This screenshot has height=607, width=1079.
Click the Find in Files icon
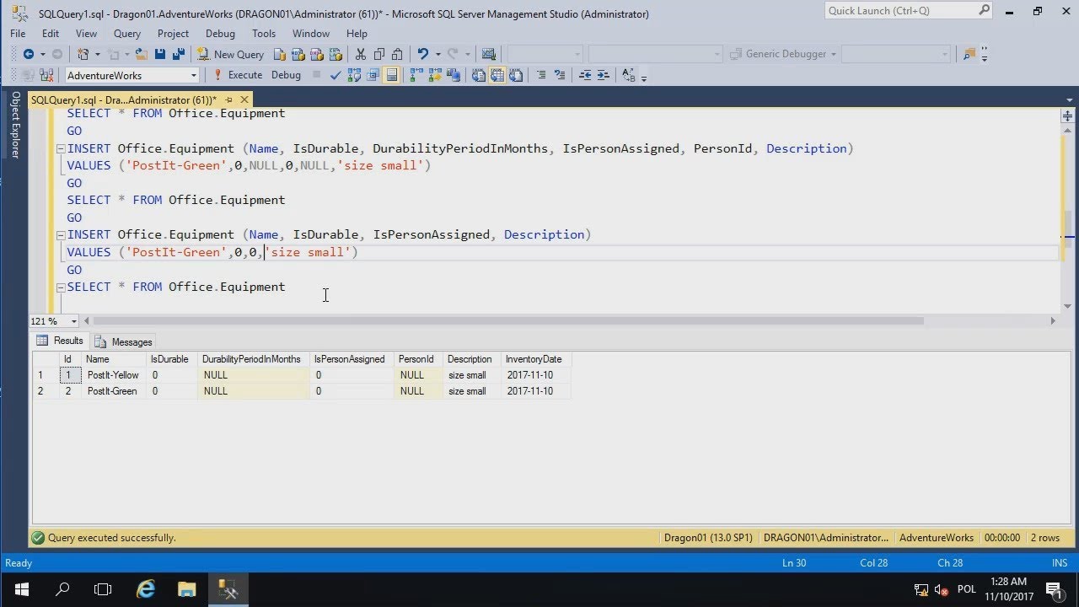point(969,54)
